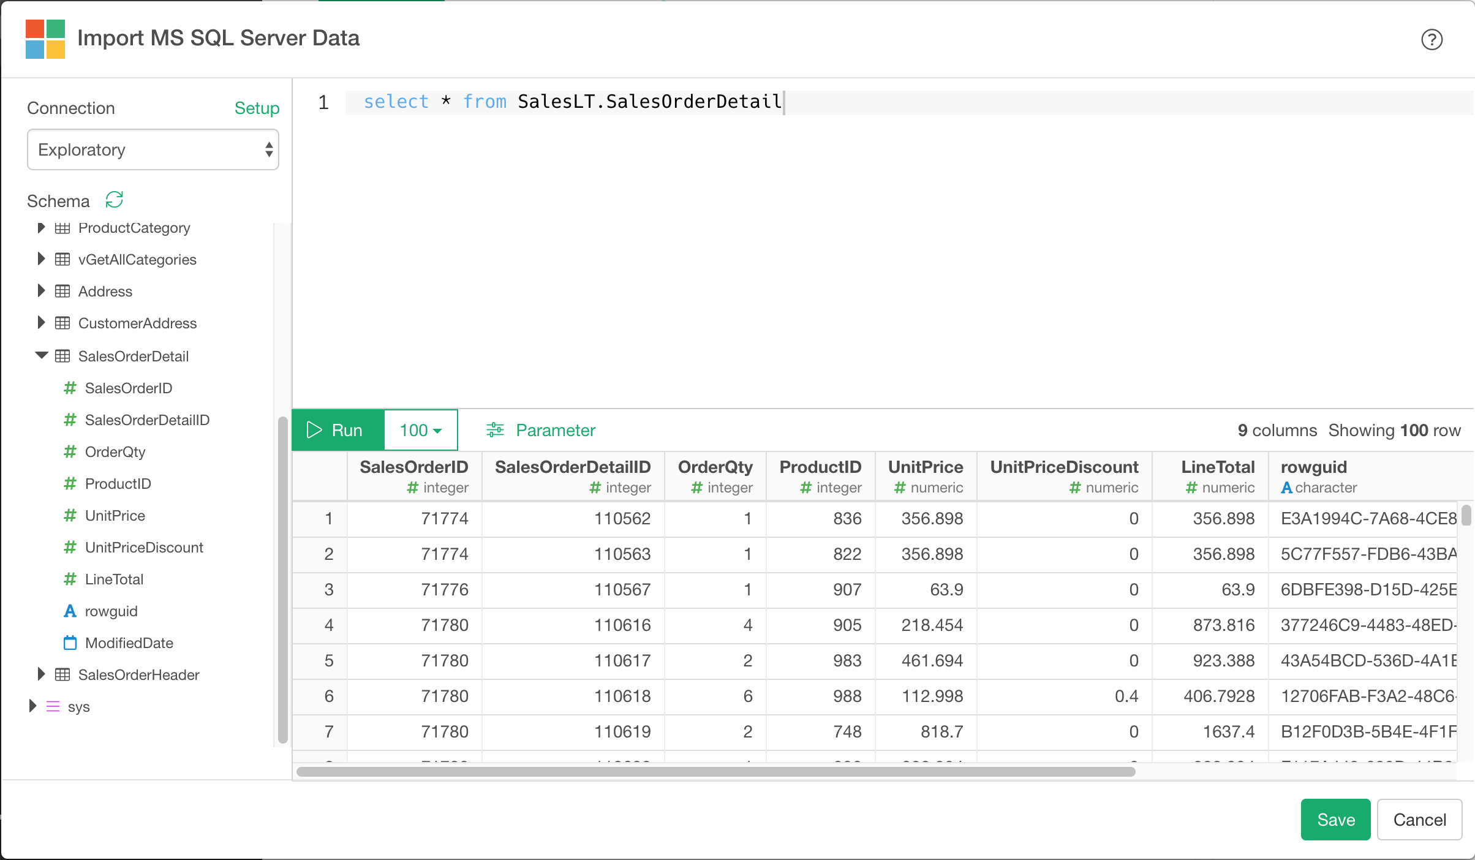Click the Parameter sliders icon
This screenshot has width=1475, height=860.
495,430
